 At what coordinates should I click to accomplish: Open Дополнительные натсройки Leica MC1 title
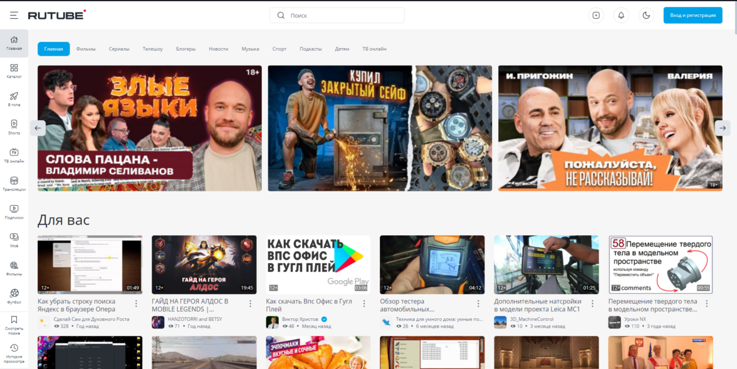(x=538, y=305)
